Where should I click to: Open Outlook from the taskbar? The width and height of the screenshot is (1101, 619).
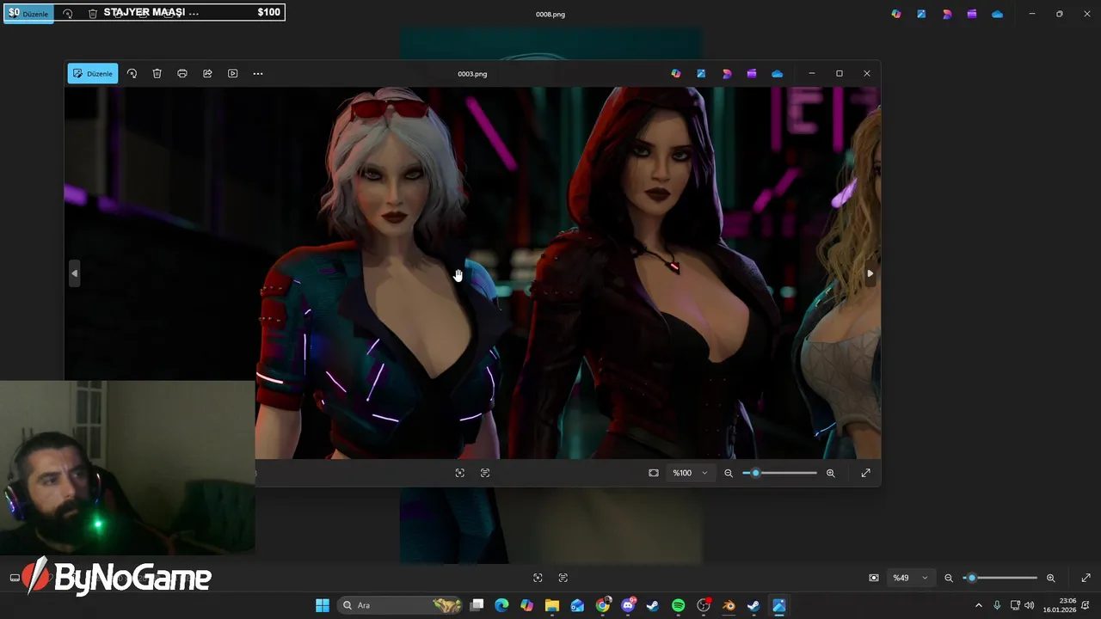coord(577,605)
